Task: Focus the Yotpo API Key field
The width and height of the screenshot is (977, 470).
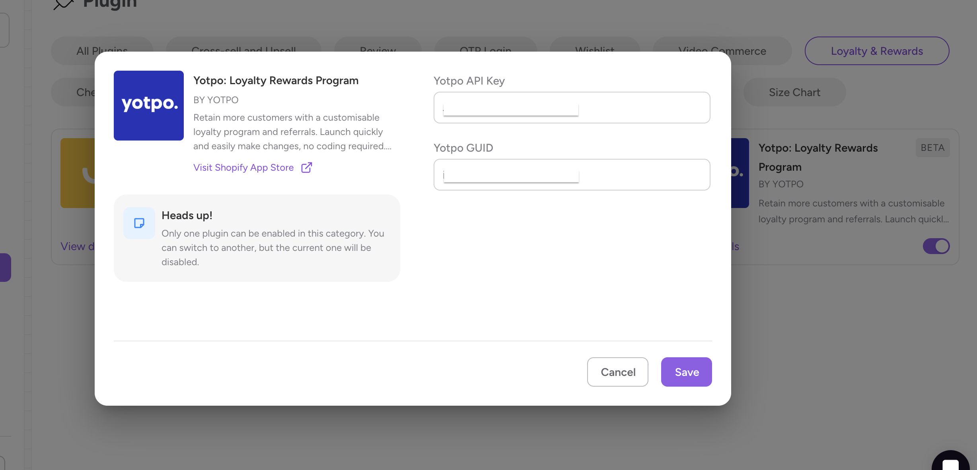Action: tap(572, 108)
